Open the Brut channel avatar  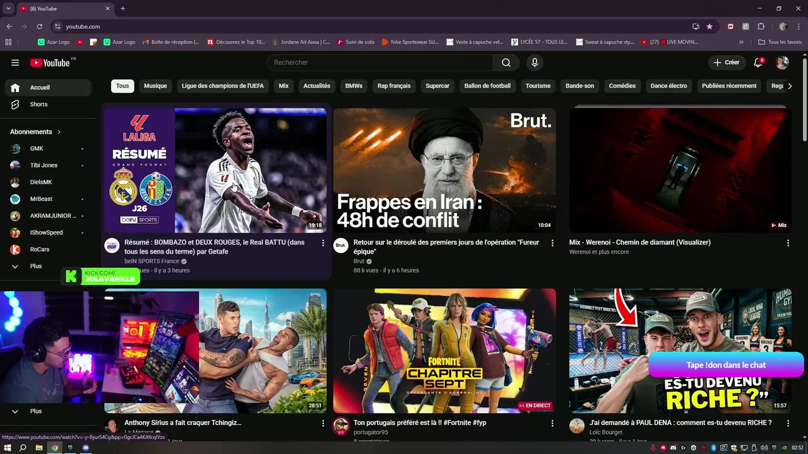coord(341,245)
